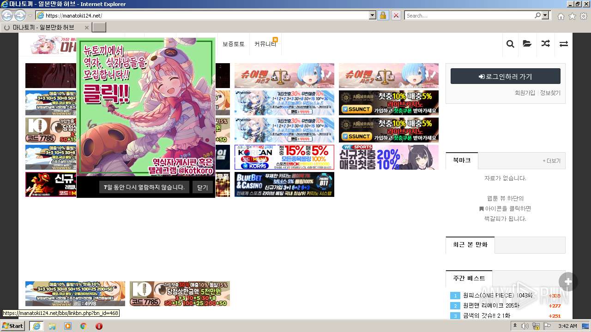The width and height of the screenshot is (591, 332).
Task: Open the 회원가입 link
Action: [x=525, y=93]
